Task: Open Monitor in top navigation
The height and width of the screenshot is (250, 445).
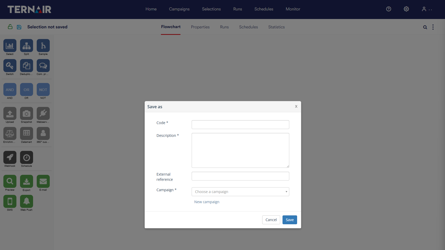Action: click(293, 9)
